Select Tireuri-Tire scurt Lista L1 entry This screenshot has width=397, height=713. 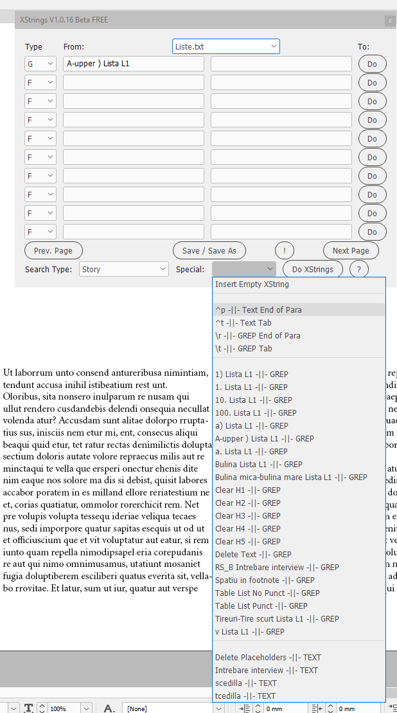pyautogui.click(x=299, y=618)
